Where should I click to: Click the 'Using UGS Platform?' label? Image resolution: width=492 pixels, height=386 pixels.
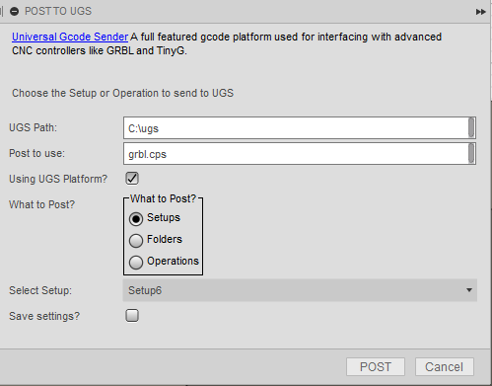coord(58,179)
